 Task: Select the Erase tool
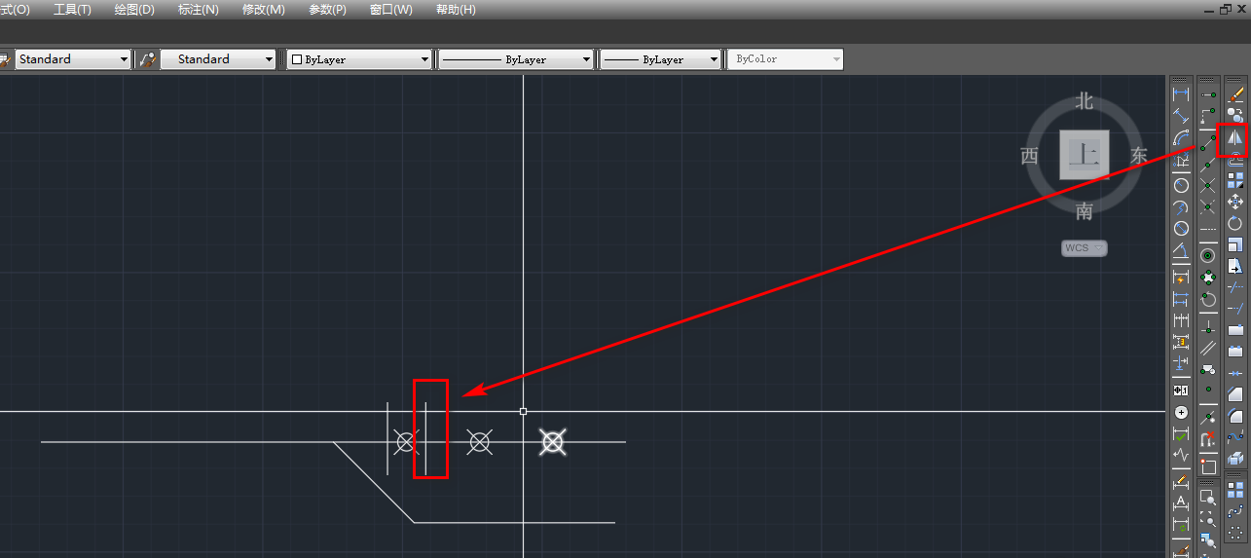[x=1235, y=94]
